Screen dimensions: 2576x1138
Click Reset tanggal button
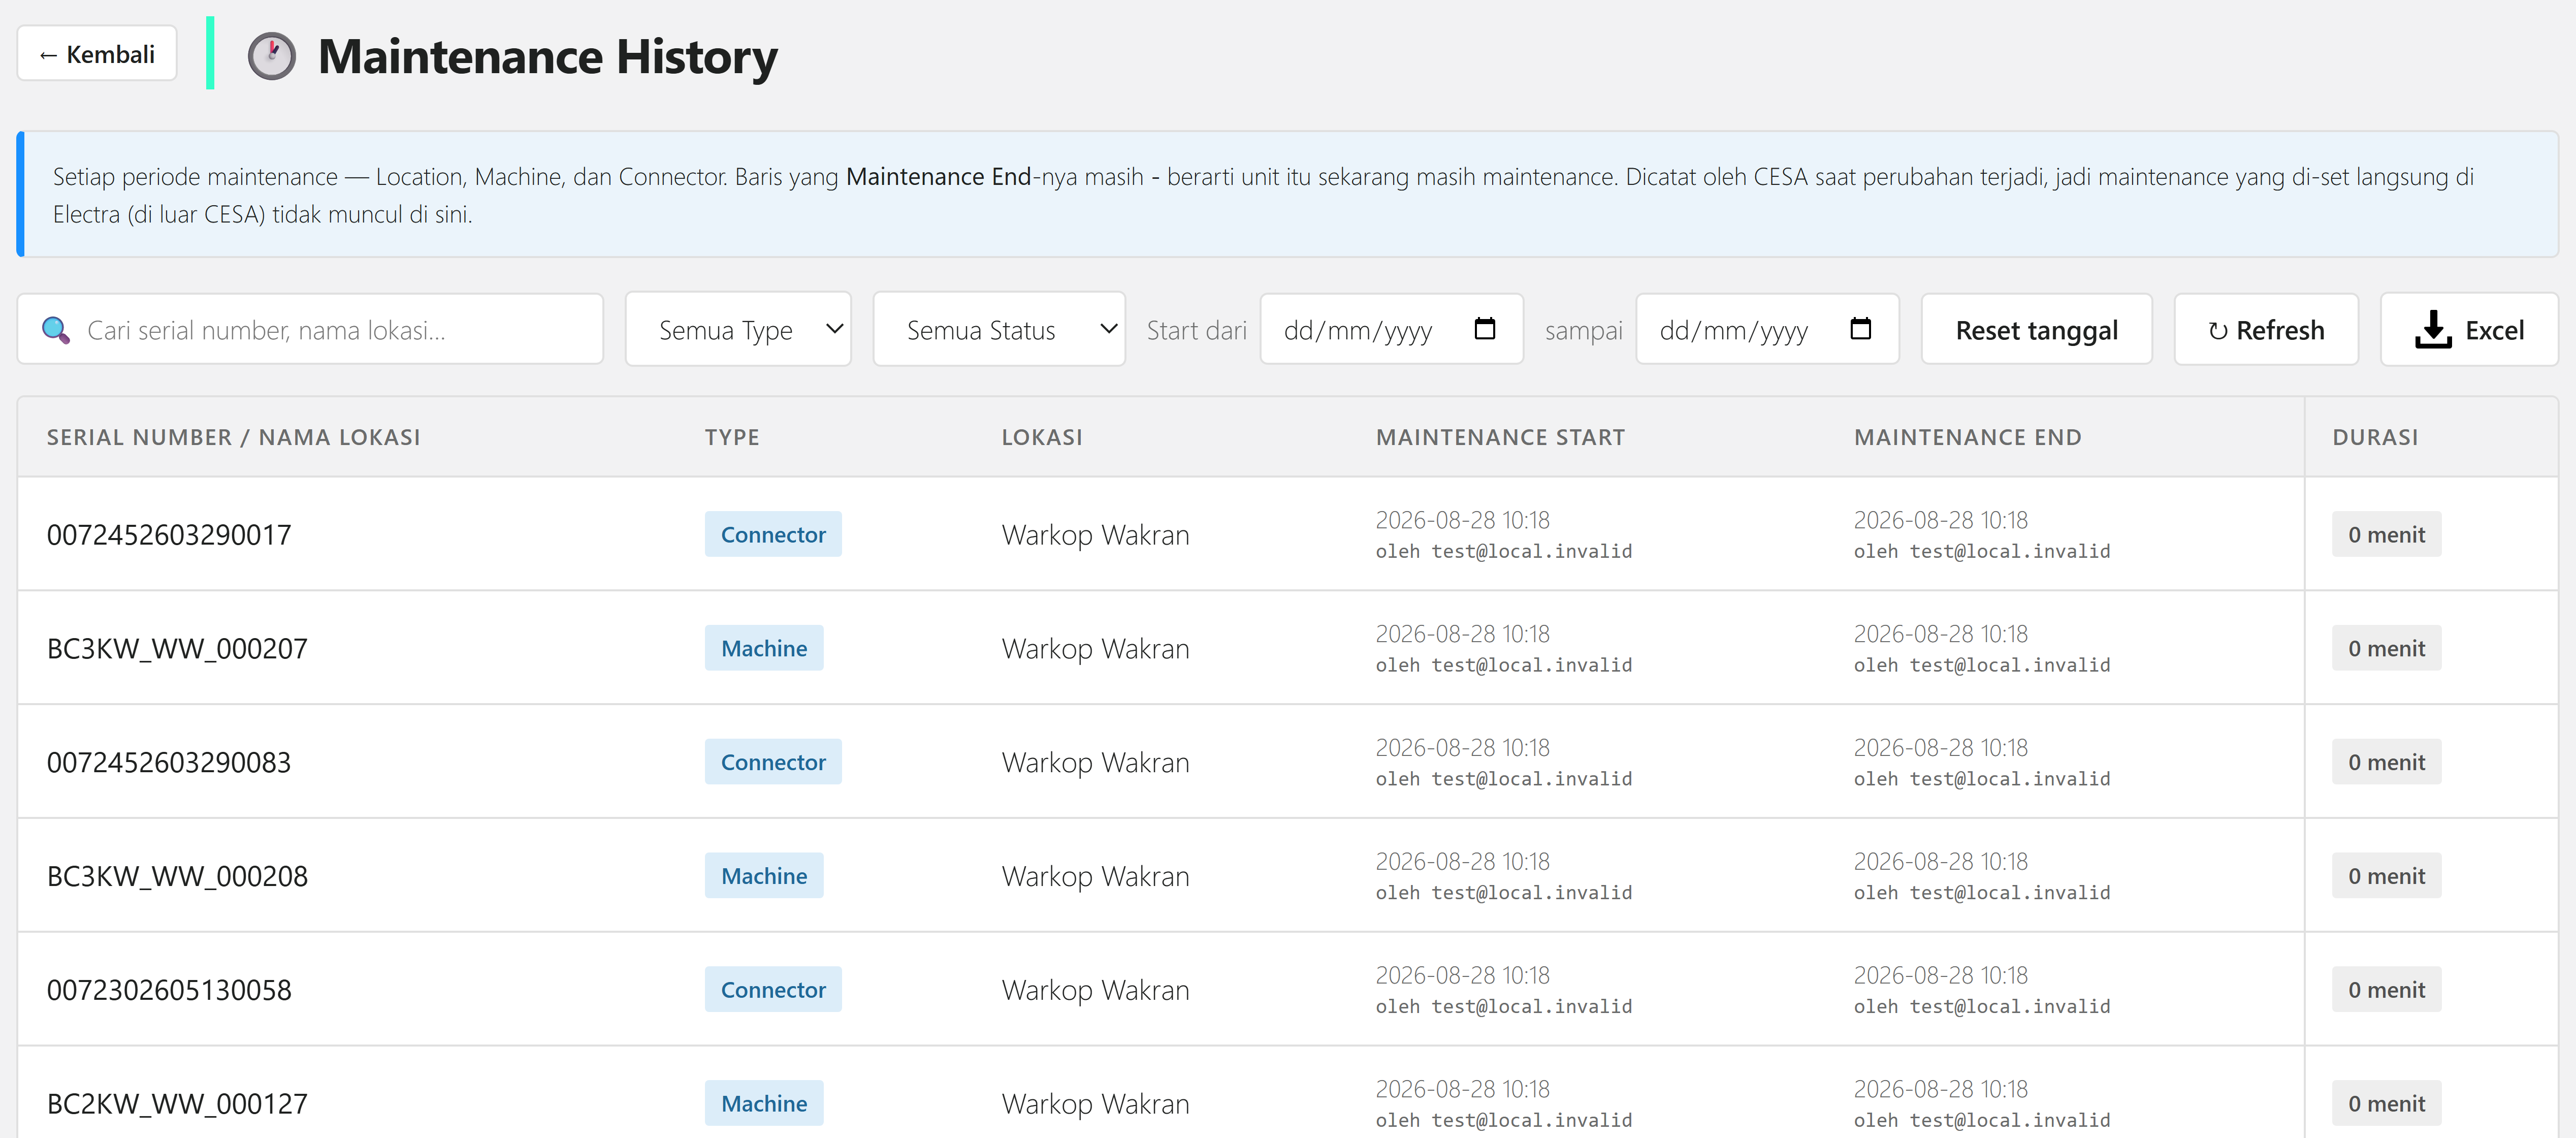pos(2036,329)
